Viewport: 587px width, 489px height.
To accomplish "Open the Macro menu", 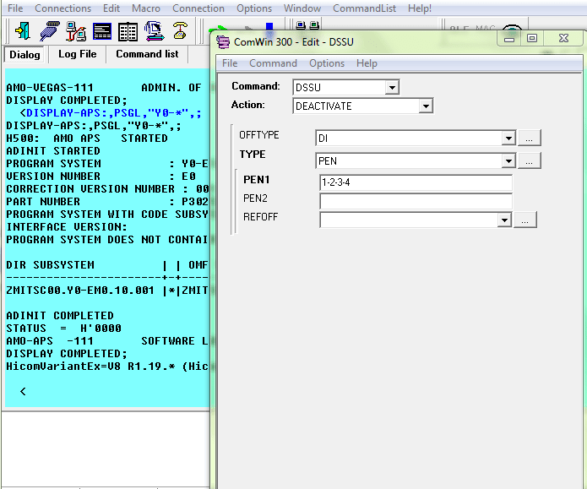I will coord(146,8).
